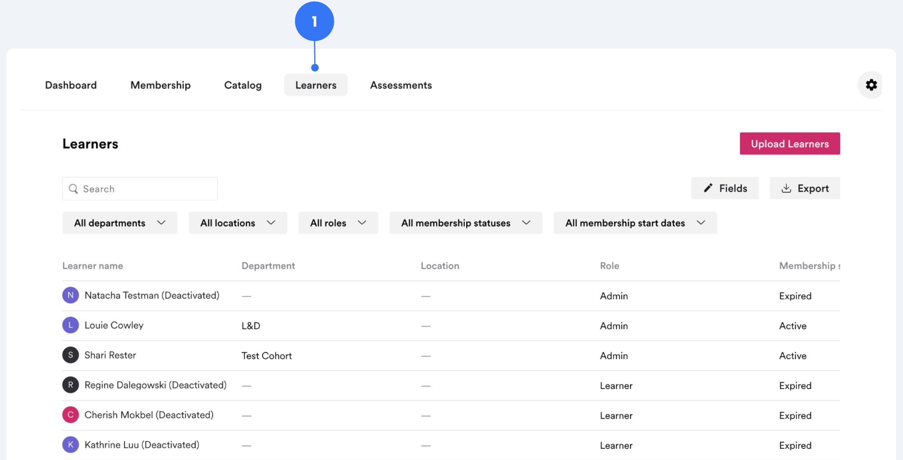
Task: Open Natacha Testman (Deactivated) learner row
Action: click(x=451, y=296)
